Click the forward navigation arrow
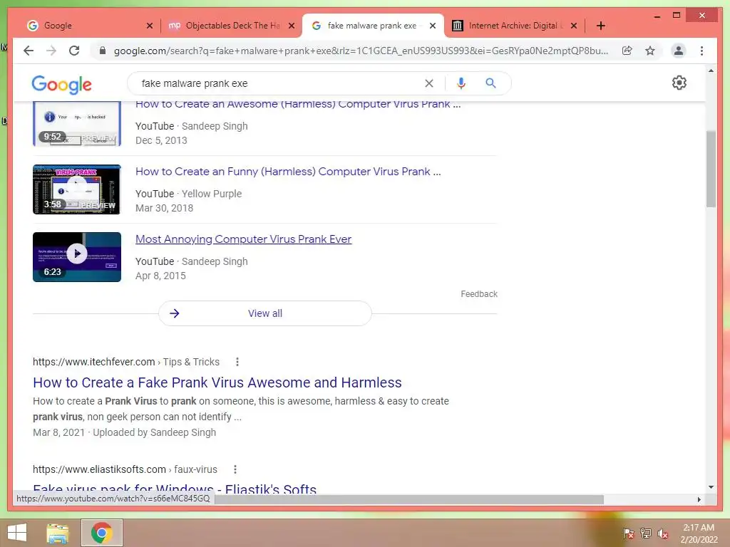 click(51, 51)
